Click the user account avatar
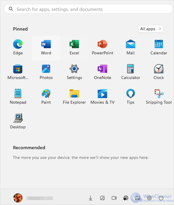174x205 pixels. pos(18,198)
